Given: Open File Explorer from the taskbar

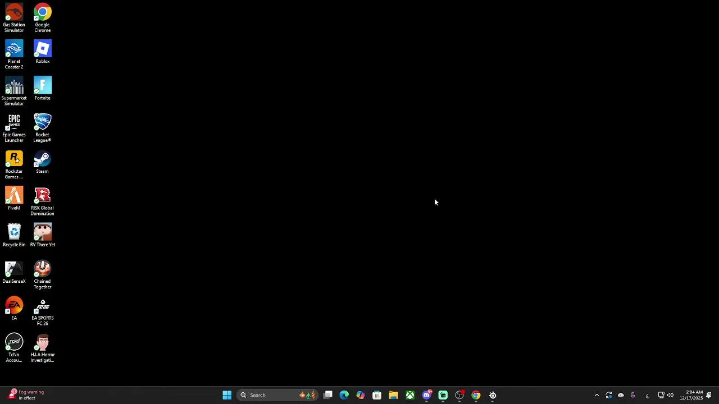Looking at the screenshot, I should (393, 395).
